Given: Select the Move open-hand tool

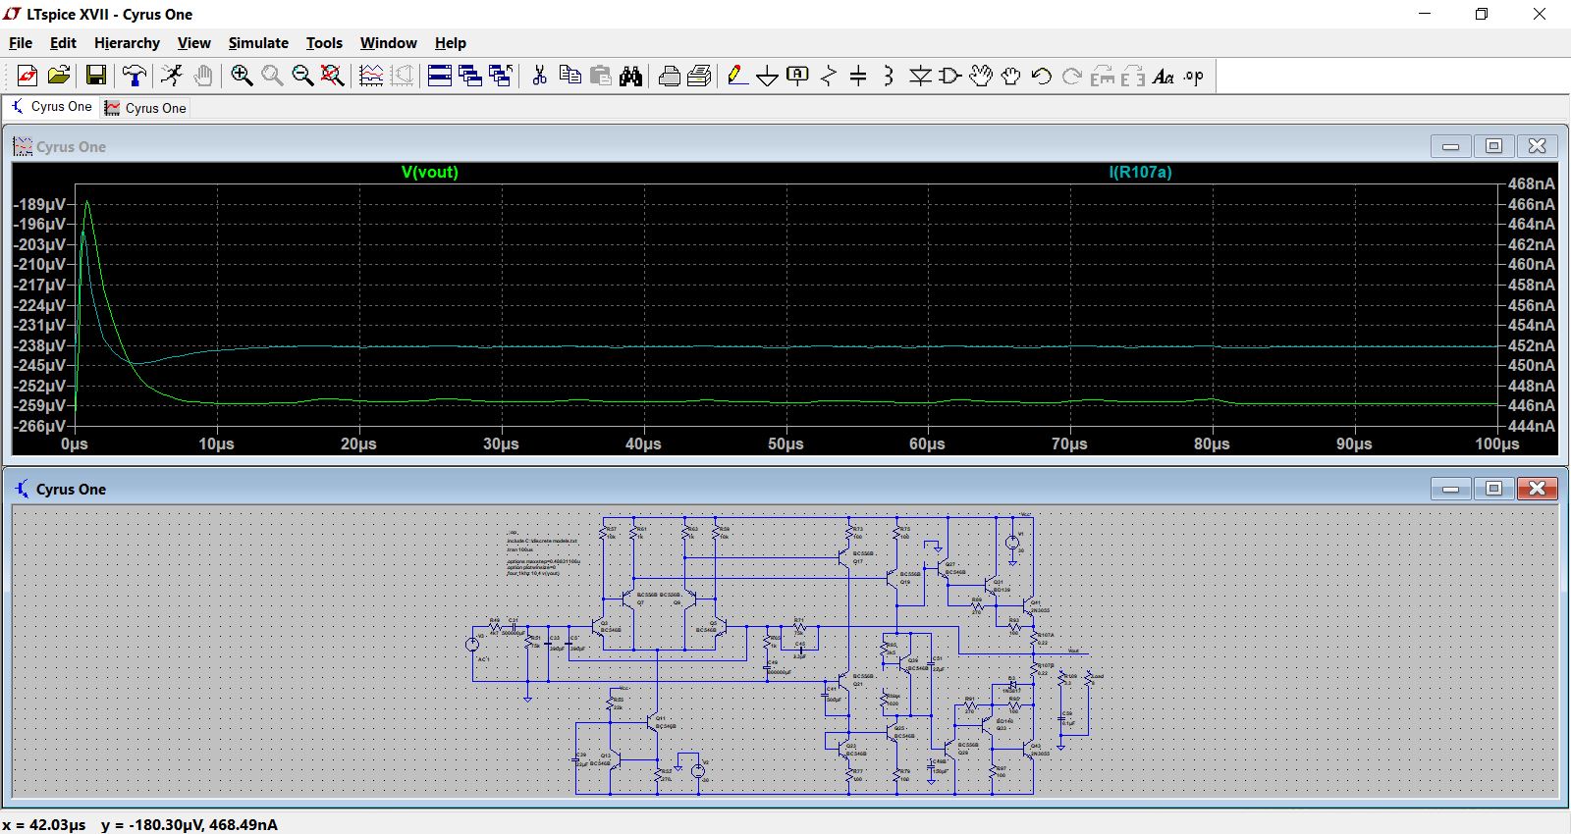Looking at the screenshot, I should point(981,76).
